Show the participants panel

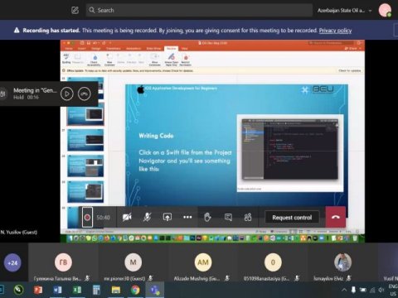click(248, 217)
